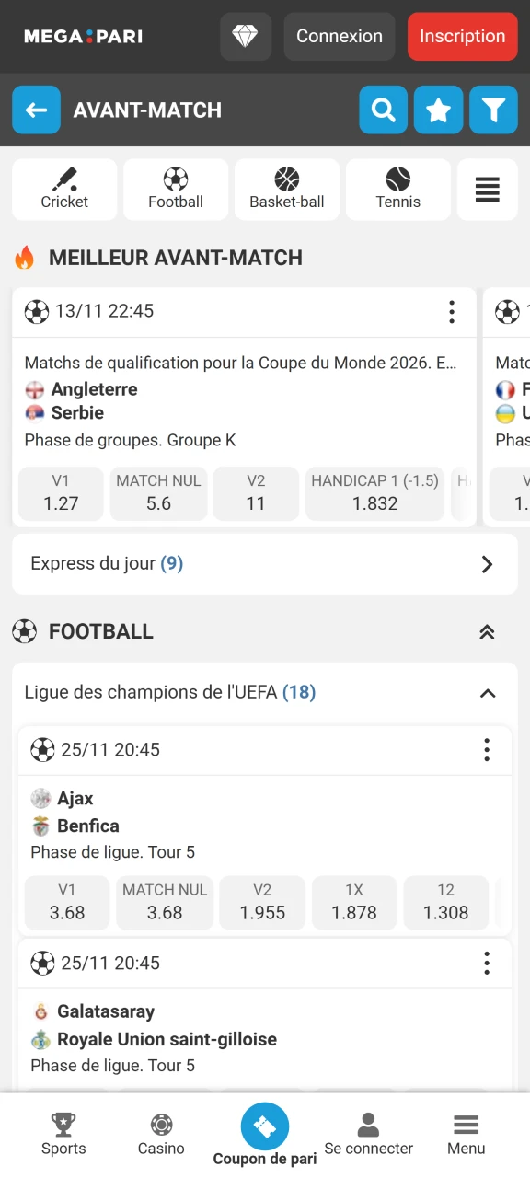Open the search icon in the AVANT-MATCH bar
Image resolution: width=530 pixels, height=1178 pixels.
383,110
